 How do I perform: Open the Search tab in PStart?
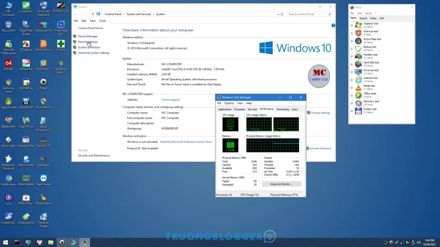pyautogui.click(x=363, y=18)
